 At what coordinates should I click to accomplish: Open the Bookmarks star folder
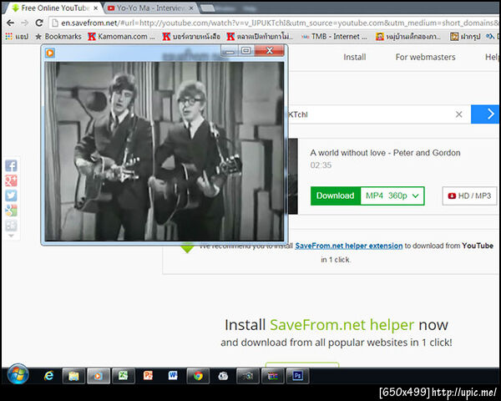(x=58, y=37)
